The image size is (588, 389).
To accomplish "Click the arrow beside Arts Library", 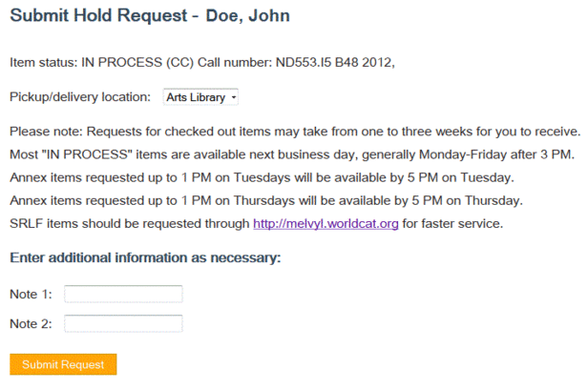I will click(234, 97).
